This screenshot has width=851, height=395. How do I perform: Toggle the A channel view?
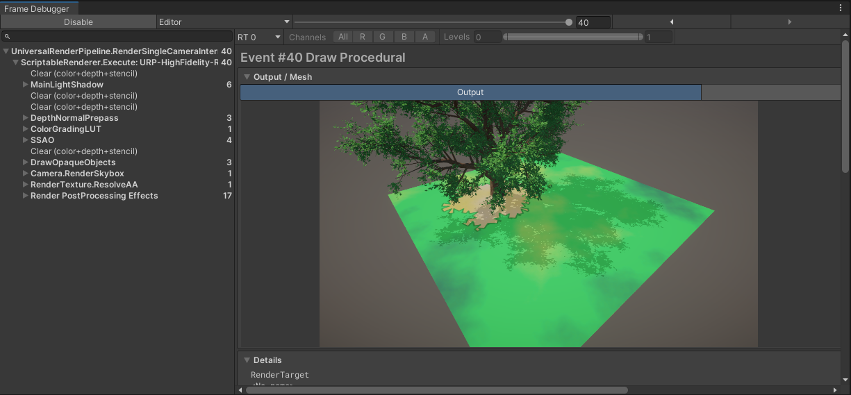424,37
